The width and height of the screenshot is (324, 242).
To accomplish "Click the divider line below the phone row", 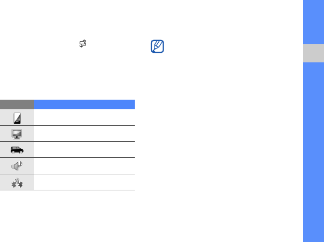I will pos(67,125).
